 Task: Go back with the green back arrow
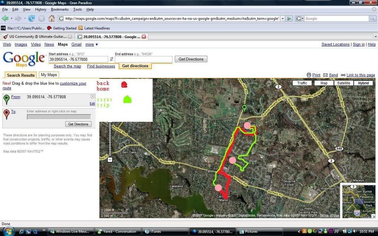click(5, 18)
